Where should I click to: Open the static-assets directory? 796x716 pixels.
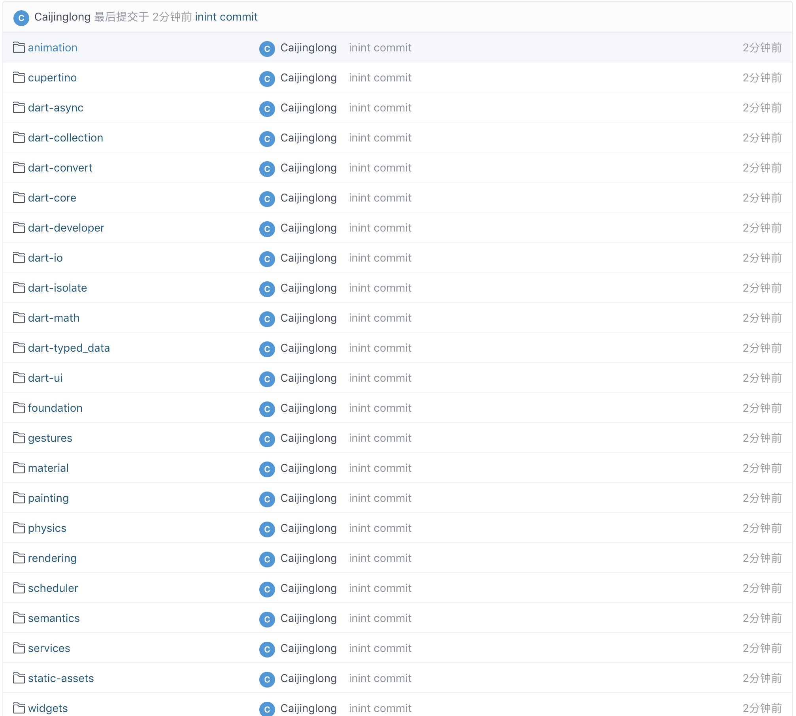(x=61, y=678)
